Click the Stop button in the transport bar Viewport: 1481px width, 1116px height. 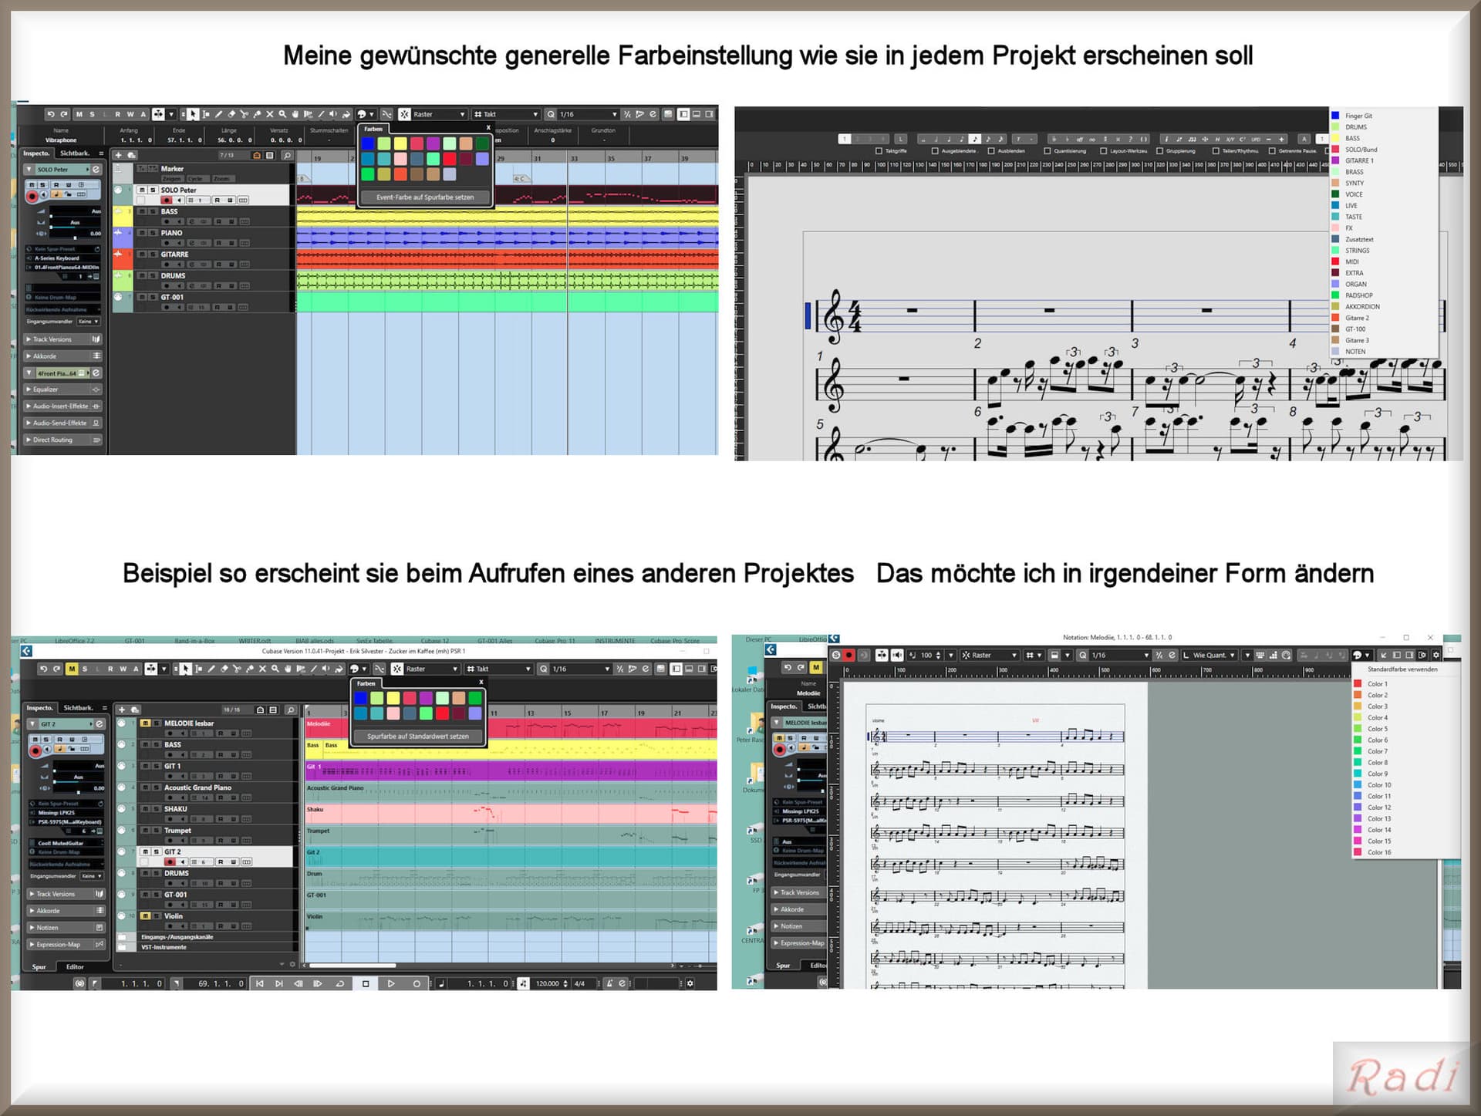[x=366, y=983]
